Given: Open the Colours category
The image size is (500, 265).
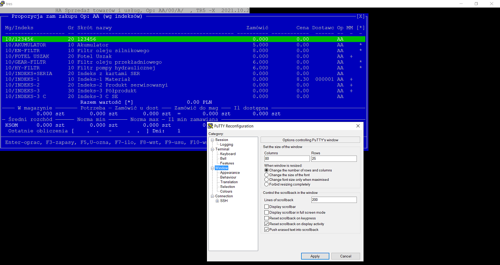Looking at the screenshot, I should tap(226, 192).
